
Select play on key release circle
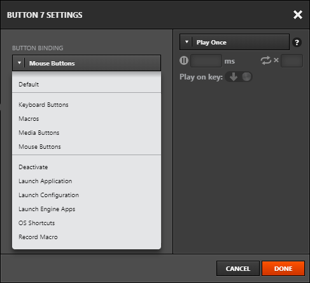click(x=246, y=77)
